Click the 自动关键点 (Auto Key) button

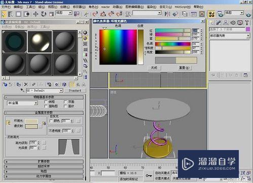[x=162, y=173]
